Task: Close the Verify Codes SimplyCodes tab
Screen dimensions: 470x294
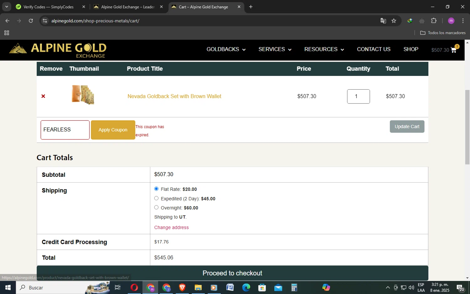Action: click(84, 7)
